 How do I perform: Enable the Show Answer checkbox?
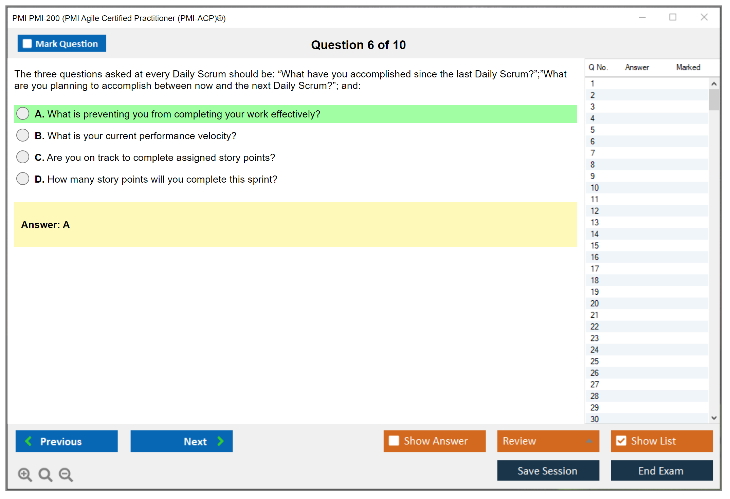[394, 441]
